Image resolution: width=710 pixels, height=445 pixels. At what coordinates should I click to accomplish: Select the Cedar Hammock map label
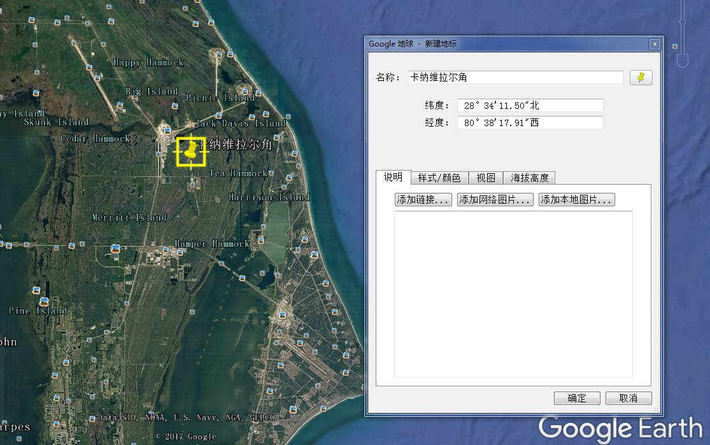point(95,139)
